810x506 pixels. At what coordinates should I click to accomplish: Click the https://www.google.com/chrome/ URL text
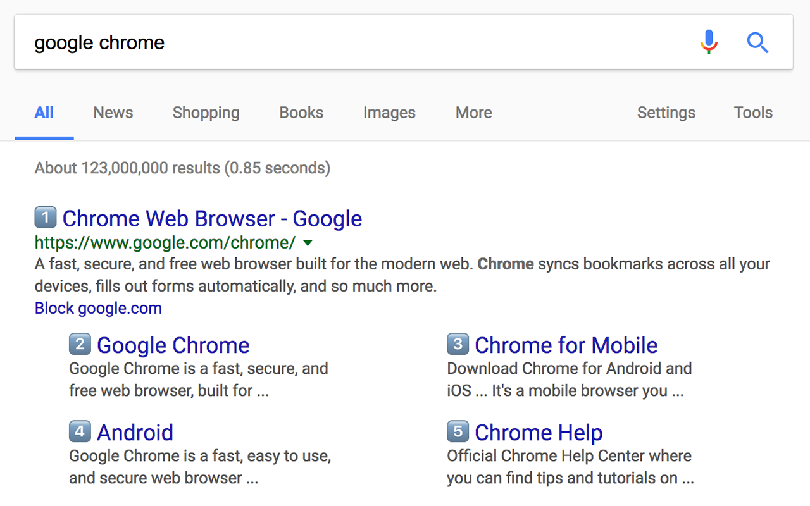coord(165,243)
